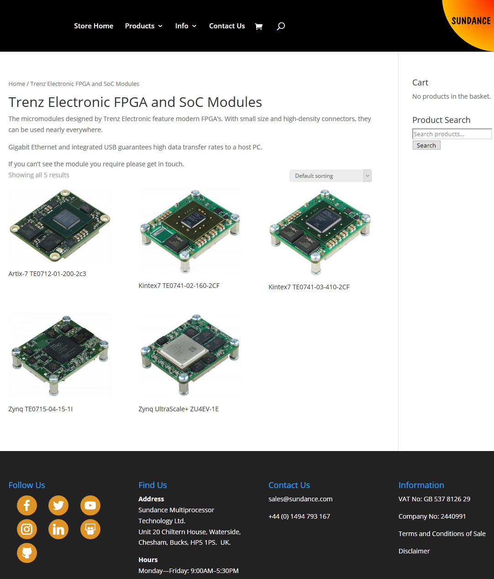The width and height of the screenshot is (494, 579).
Task: Open Terms and Conditions of Sale
Action: 442,534
